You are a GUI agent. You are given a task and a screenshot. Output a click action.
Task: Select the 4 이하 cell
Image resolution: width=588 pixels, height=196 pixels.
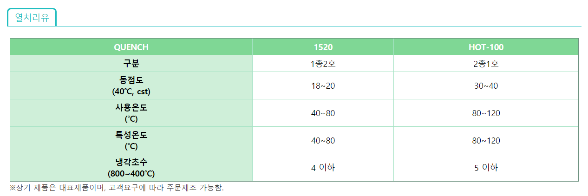pos(323,168)
